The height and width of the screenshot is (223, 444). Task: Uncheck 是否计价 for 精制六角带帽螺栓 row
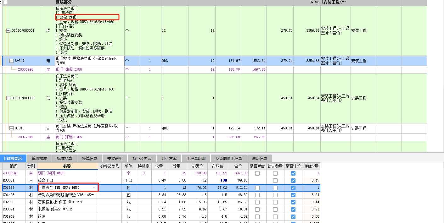pyautogui.click(x=293, y=195)
